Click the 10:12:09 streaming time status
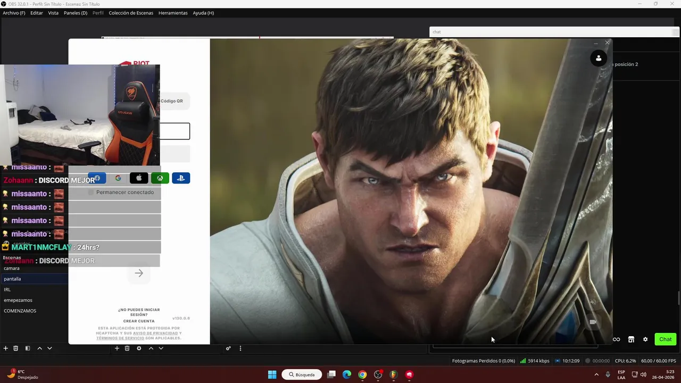 click(x=567, y=361)
